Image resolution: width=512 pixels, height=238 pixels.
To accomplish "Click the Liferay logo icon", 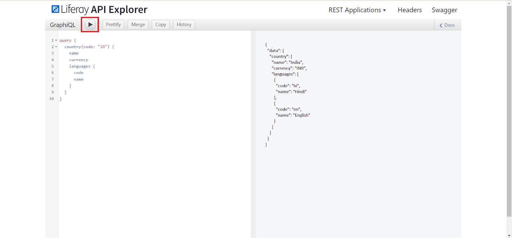I will click(x=55, y=9).
